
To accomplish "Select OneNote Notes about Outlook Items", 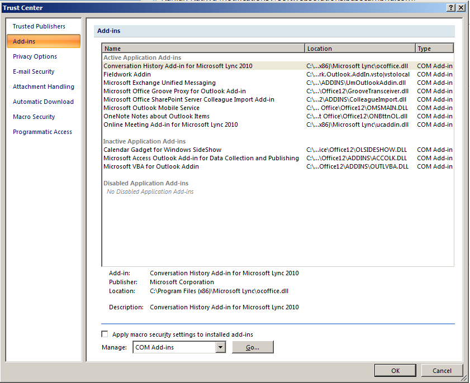I will [x=278, y=116].
